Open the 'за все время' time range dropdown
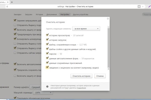 point(86,29)
